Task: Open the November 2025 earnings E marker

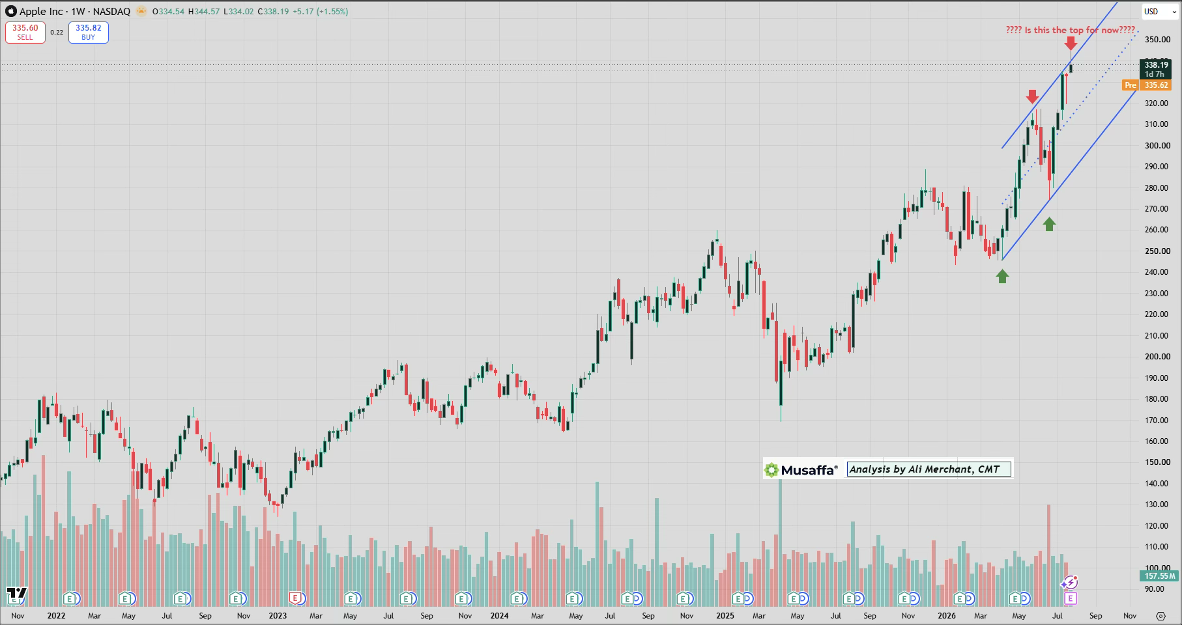Action: [904, 598]
